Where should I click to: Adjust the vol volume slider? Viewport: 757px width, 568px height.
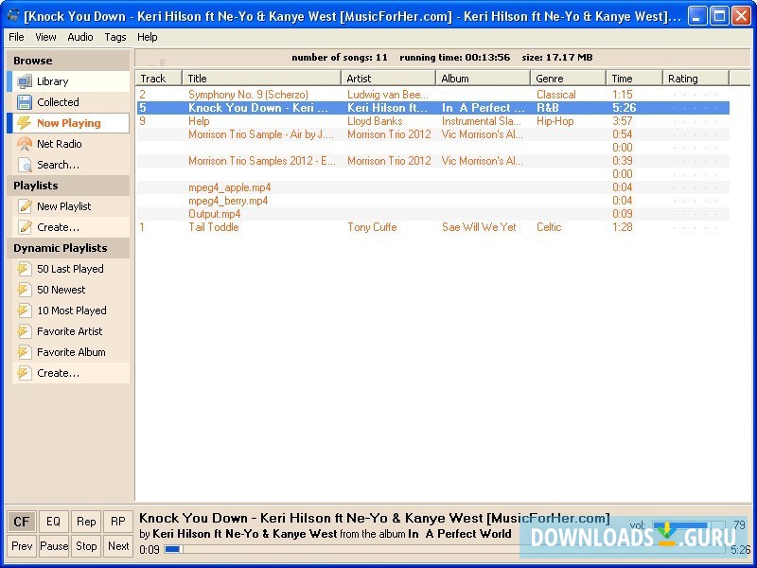pos(689,525)
